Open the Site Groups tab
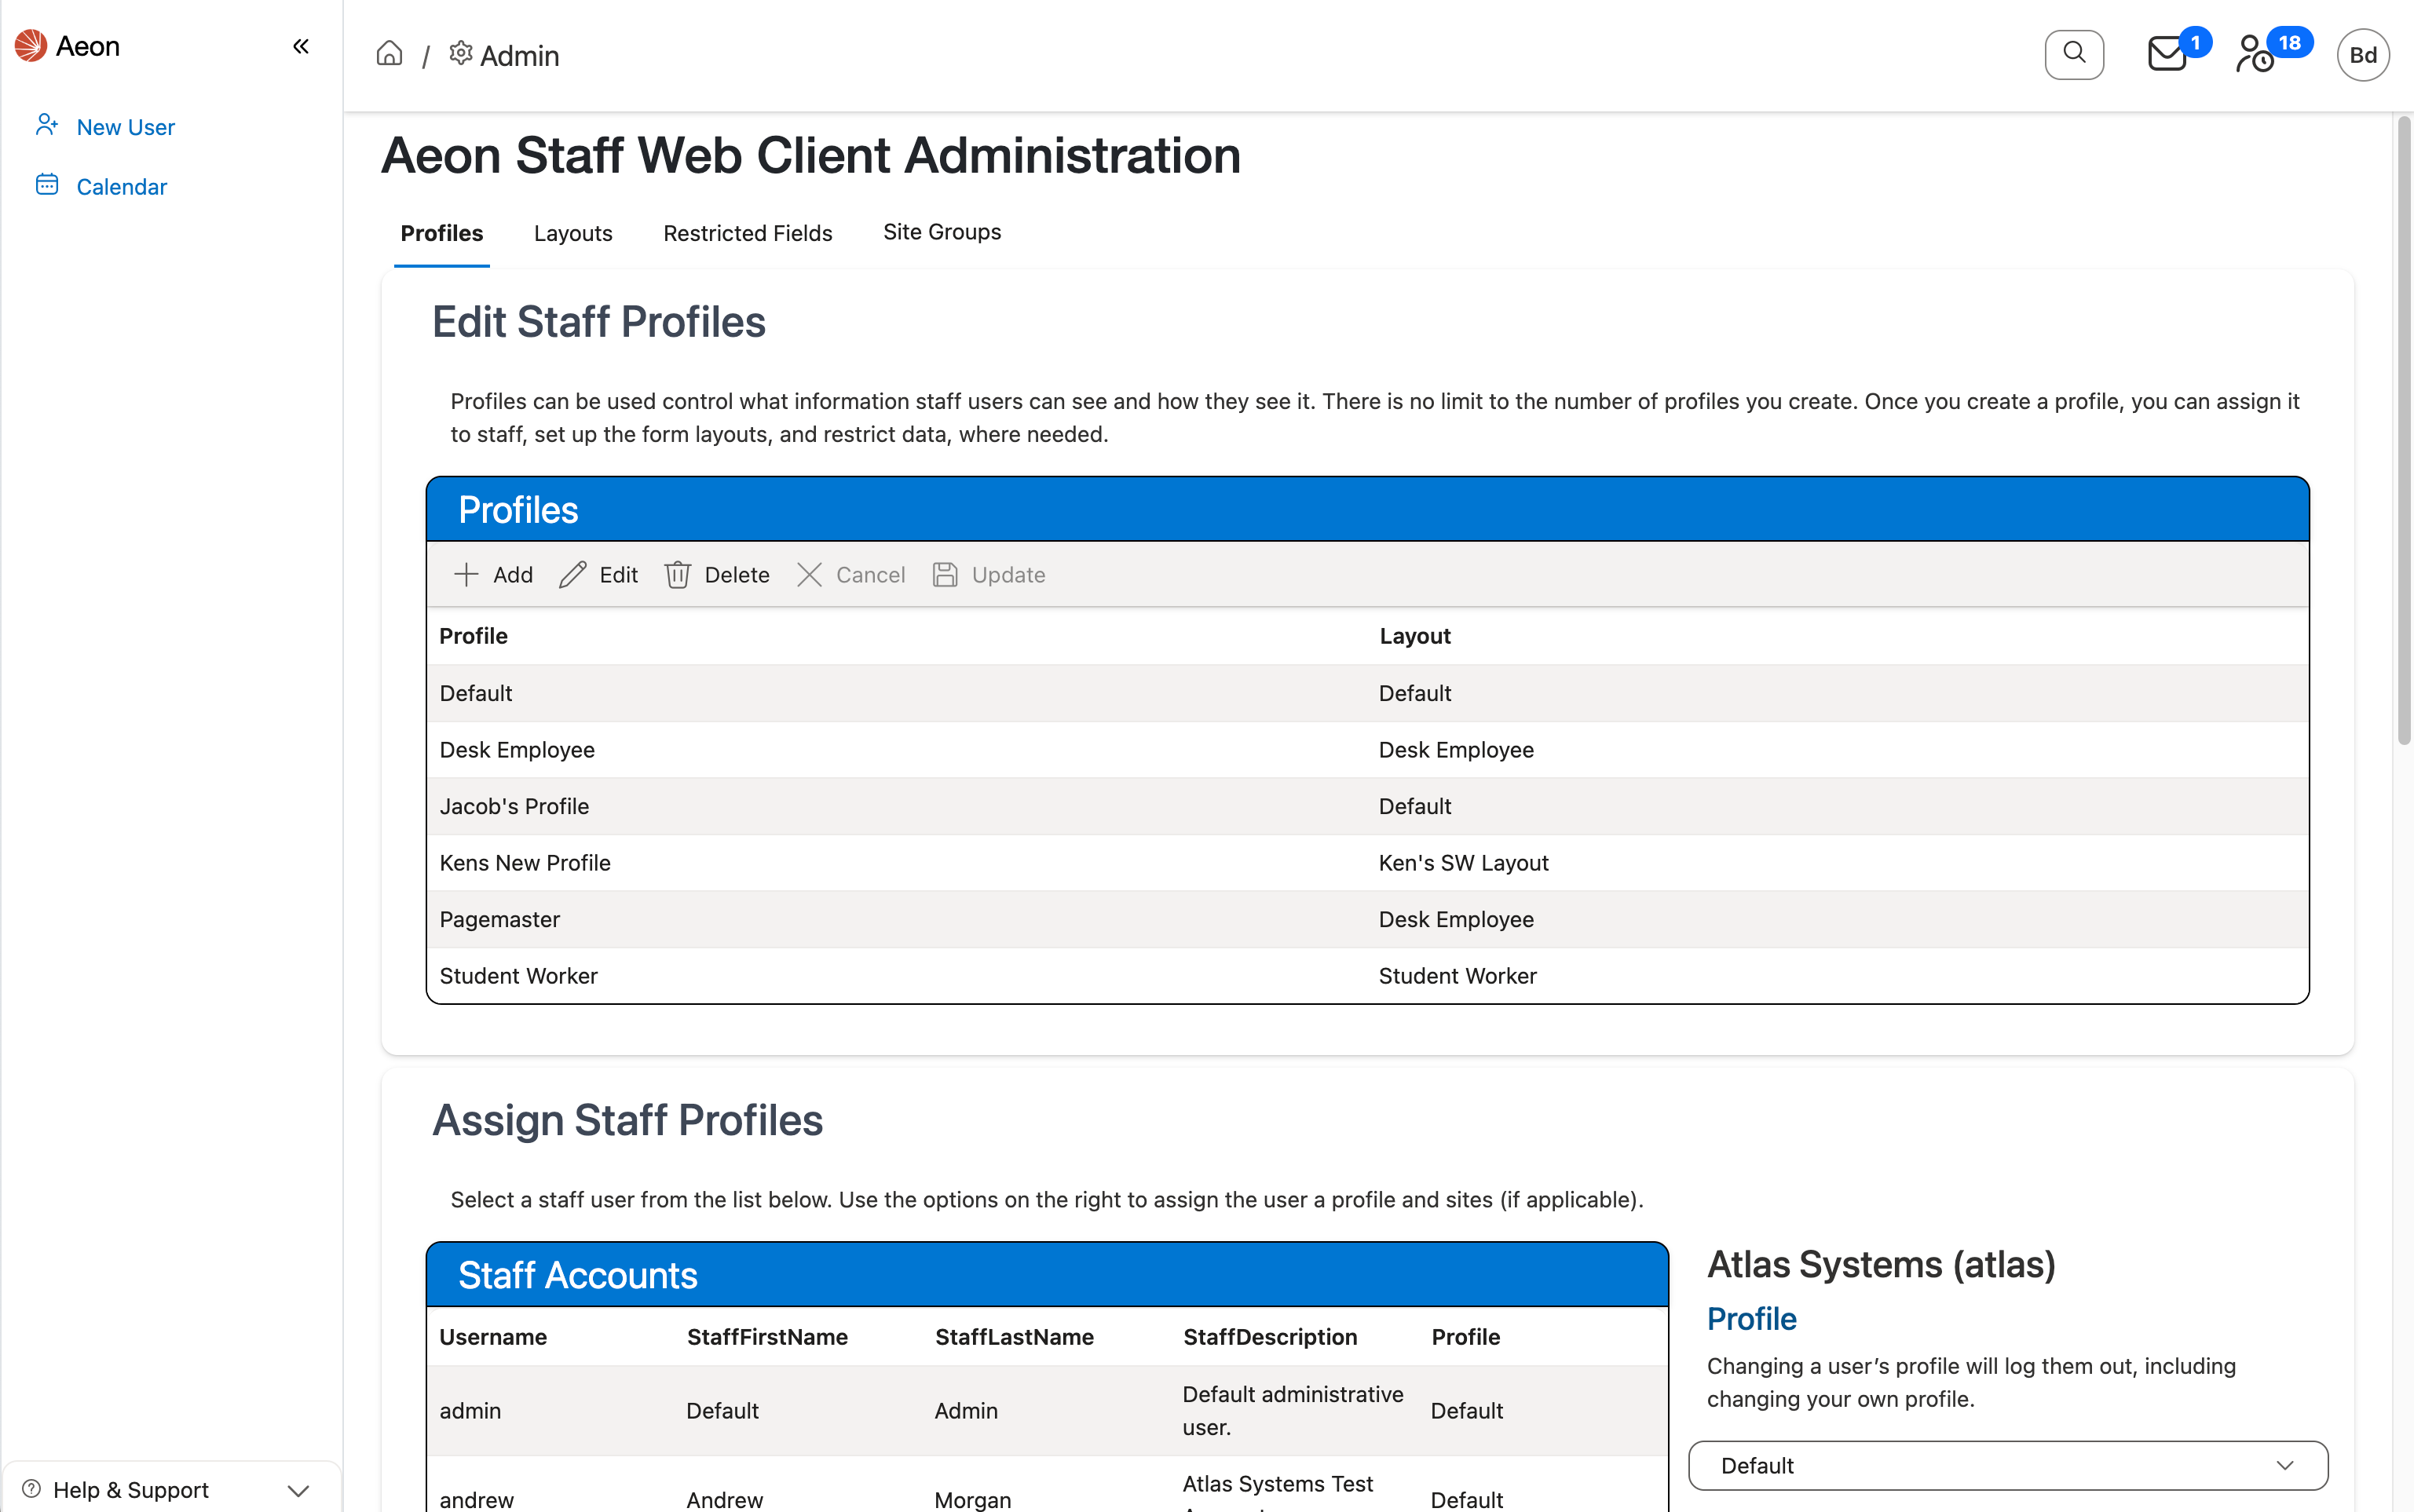2414x1512 pixels. coord(941,231)
